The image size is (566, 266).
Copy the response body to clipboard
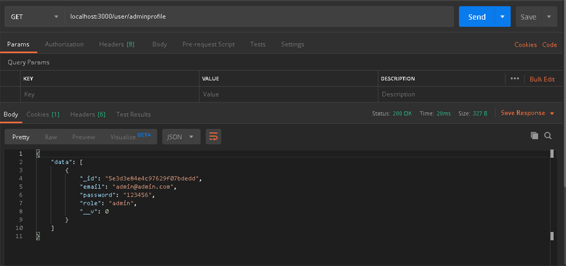coord(534,136)
